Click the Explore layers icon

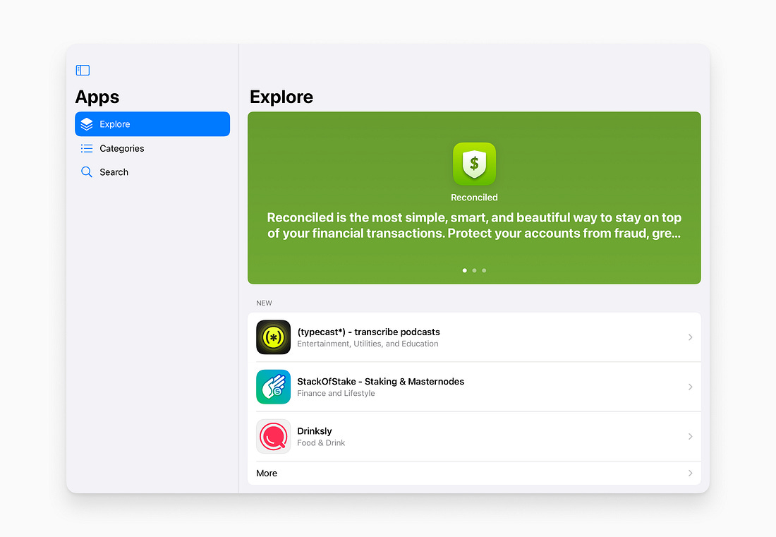pyautogui.click(x=87, y=124)
